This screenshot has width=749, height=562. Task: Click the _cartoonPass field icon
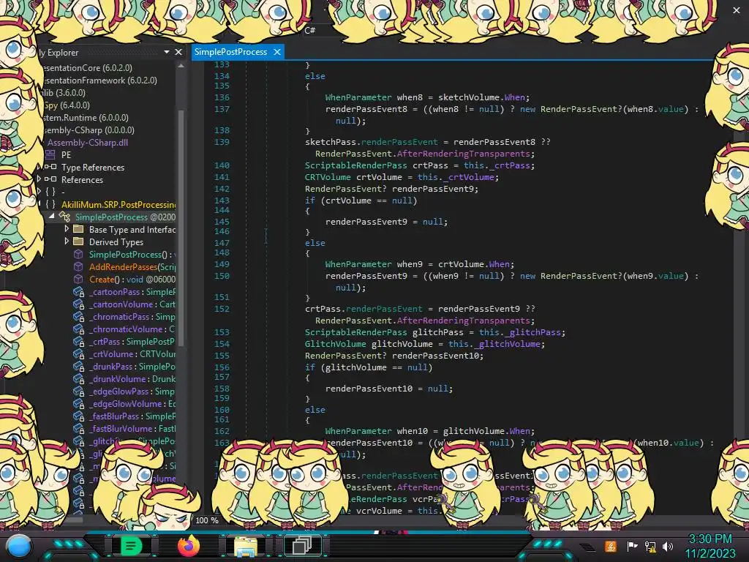click(78, 291)
